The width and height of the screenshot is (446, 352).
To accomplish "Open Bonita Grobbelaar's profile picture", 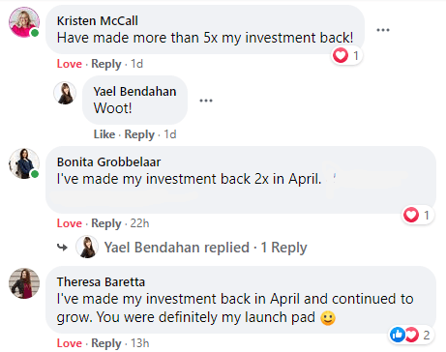I will (x=24, y=163).
